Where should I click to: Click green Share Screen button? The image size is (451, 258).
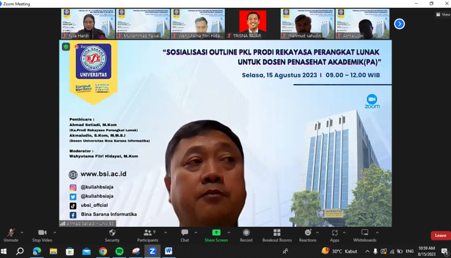pyautogui.click(x=216, y=235)
